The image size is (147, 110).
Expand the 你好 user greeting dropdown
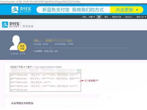pyautogui.click(x=88, y=17)
